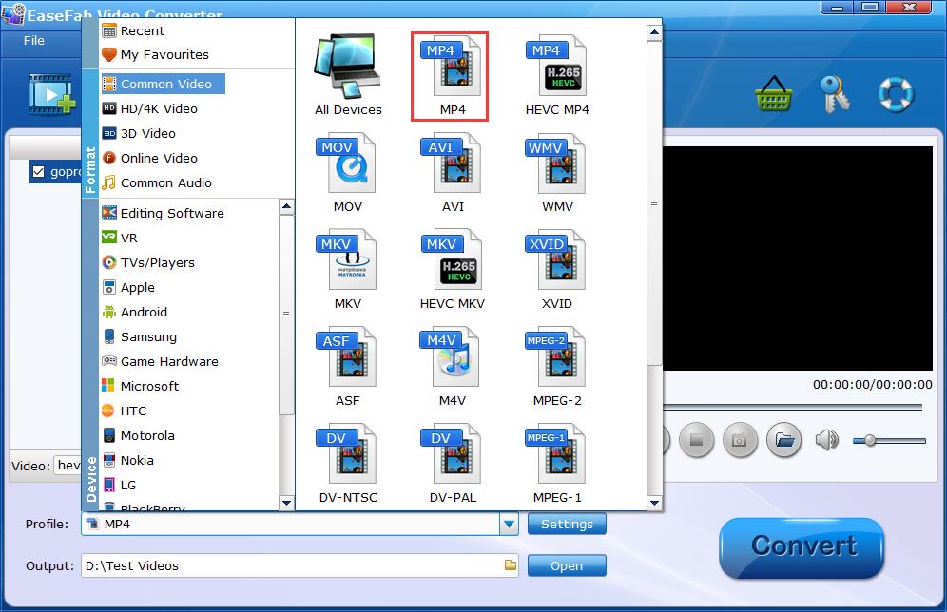Choose the ASF format icon

347,367
